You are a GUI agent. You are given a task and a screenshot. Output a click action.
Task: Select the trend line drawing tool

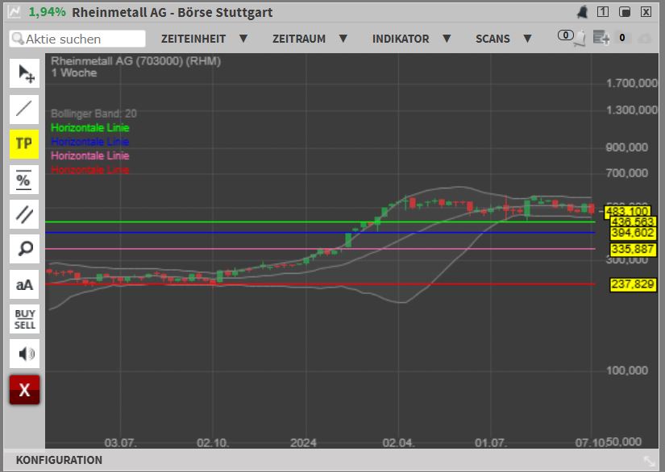tap(25, 110)
